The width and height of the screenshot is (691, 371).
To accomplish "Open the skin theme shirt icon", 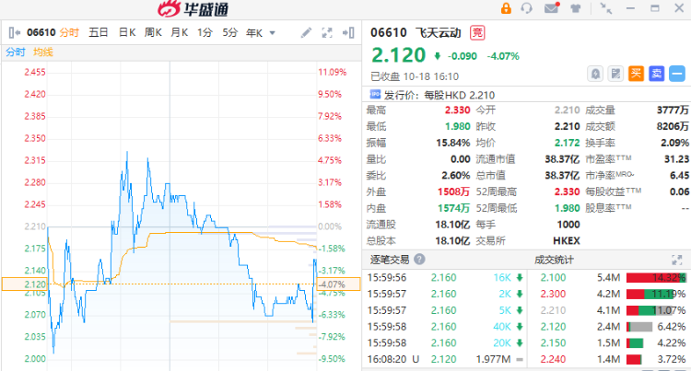I will tap(575, 8).
